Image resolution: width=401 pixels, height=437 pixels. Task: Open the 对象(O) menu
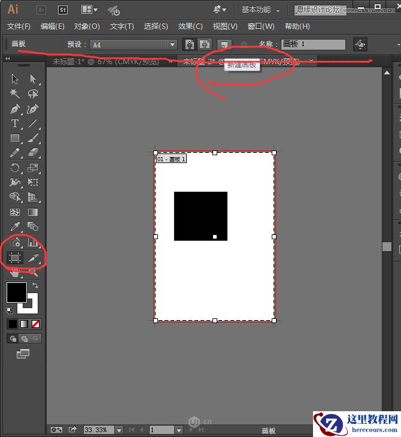pos(87,26)
